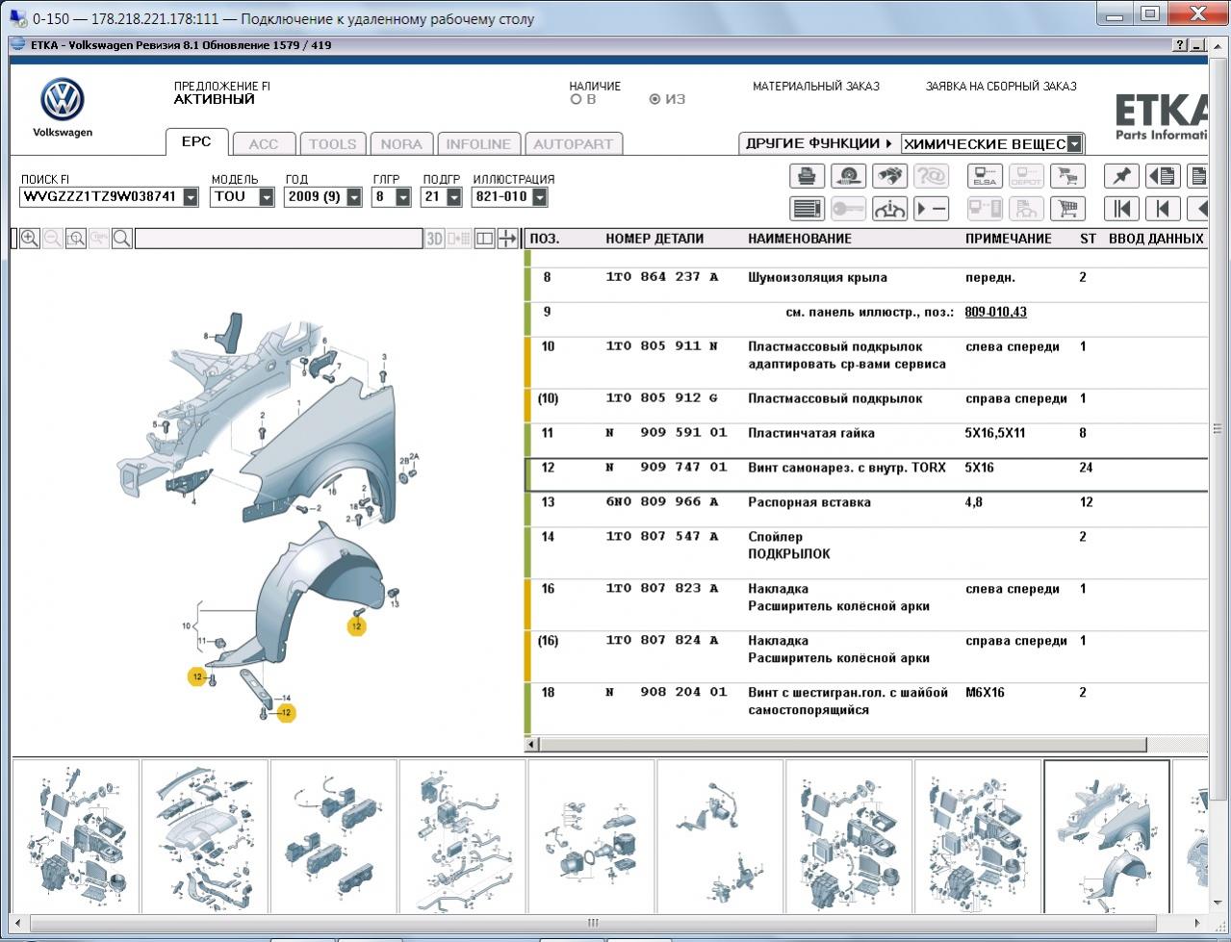Click the help question mark button
The width and height of the screenshot is (1231, 942).
pos(1180,45)
